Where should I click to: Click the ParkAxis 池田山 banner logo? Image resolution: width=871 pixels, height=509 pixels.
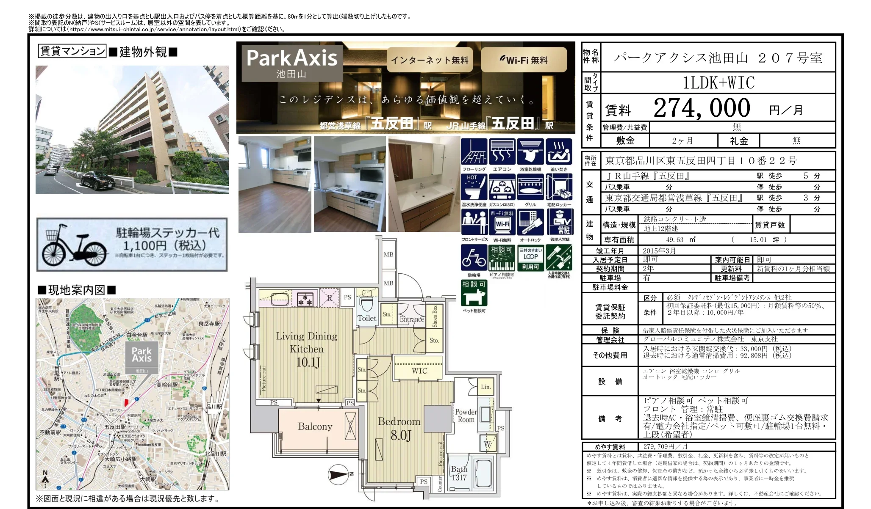click(x=292, y=63)
